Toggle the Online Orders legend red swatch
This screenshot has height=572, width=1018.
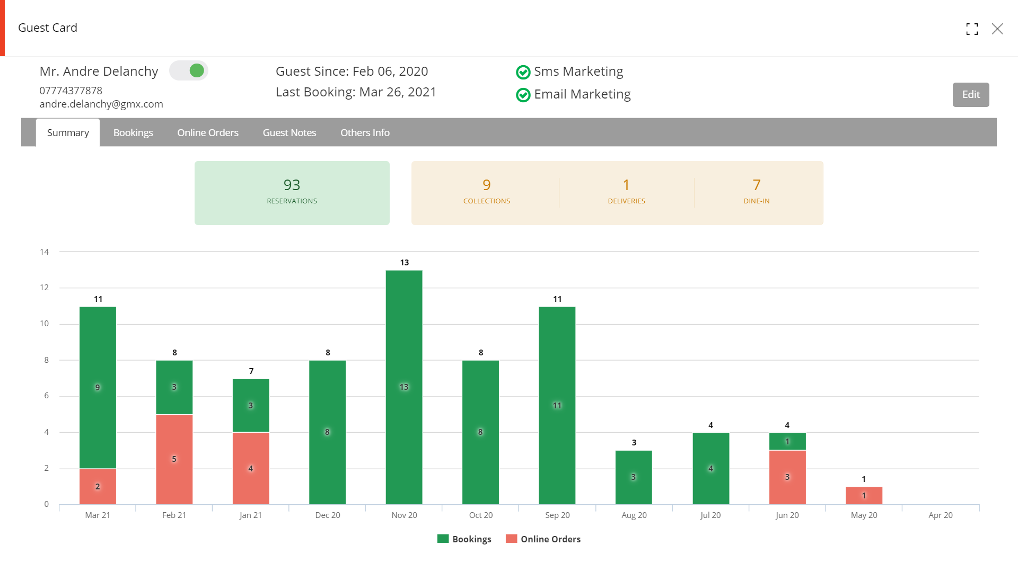[511, 539]
